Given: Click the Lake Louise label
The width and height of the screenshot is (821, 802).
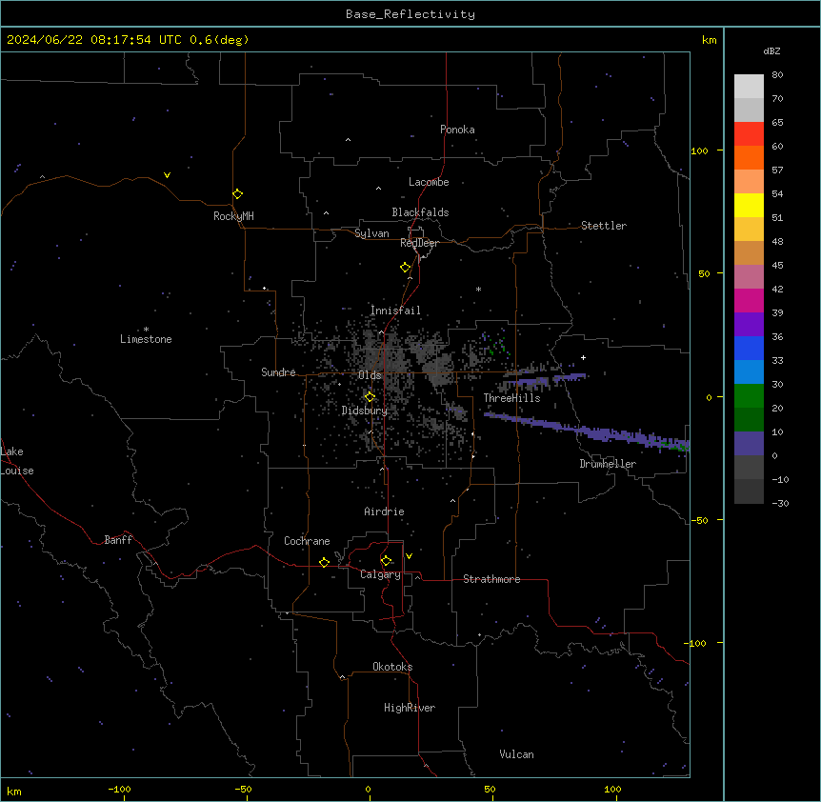Looking at the screenshot, I should (17, 461).
